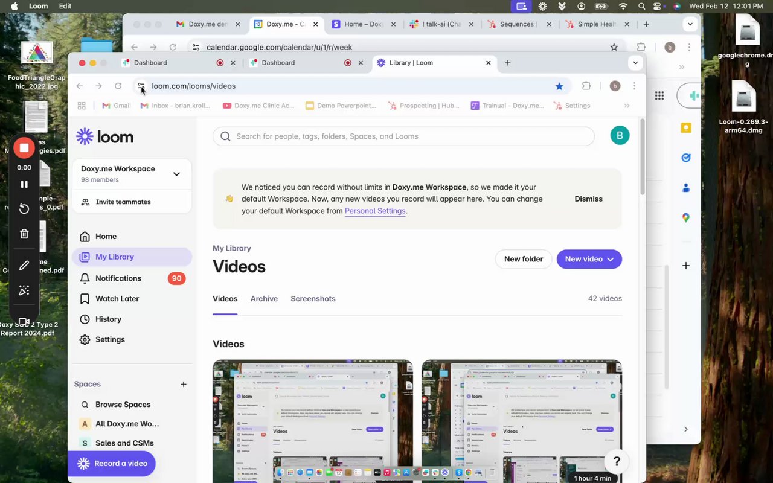Click the Record a video button
The image size is (773, 483).
click(x=112, y=464)
